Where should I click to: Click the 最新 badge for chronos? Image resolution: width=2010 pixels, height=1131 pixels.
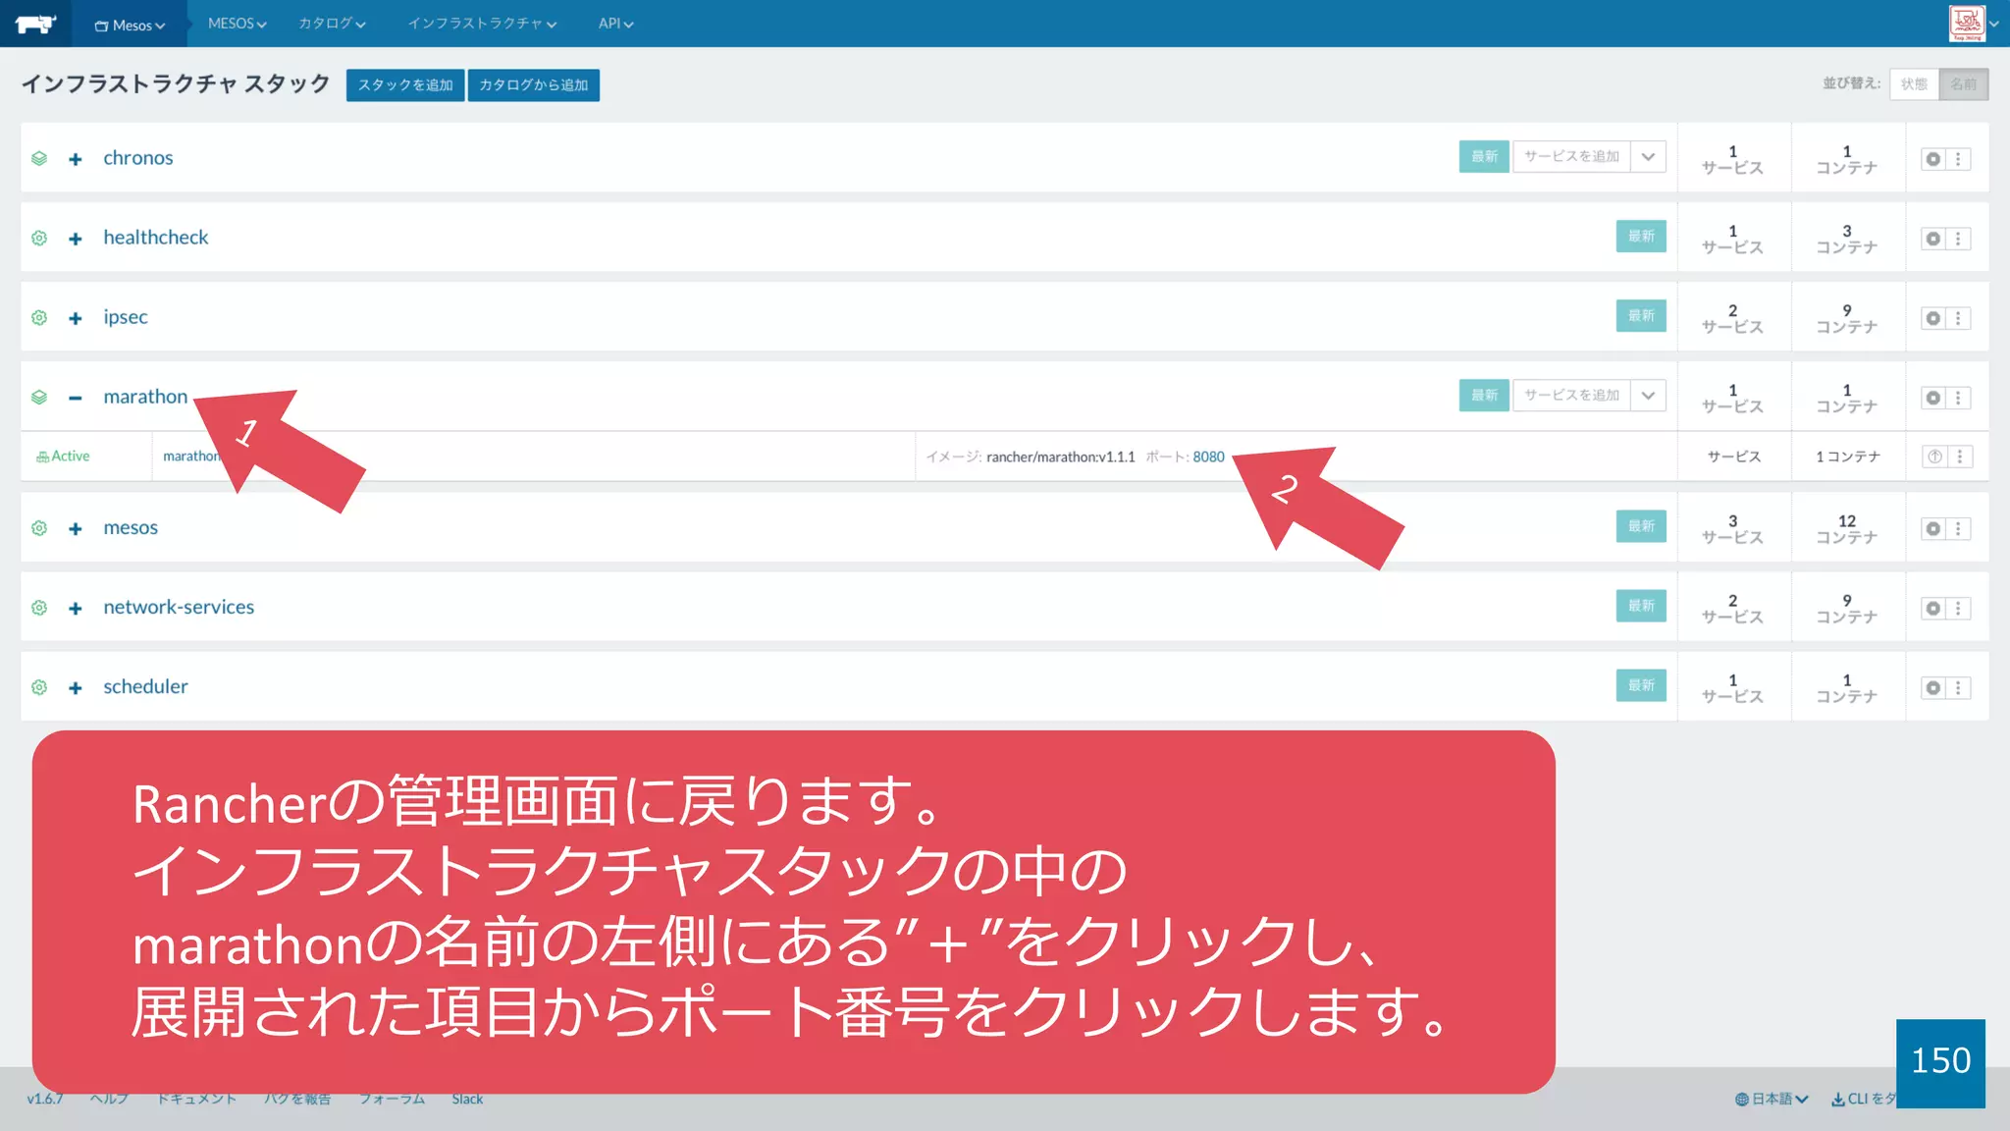(1484, 156)
